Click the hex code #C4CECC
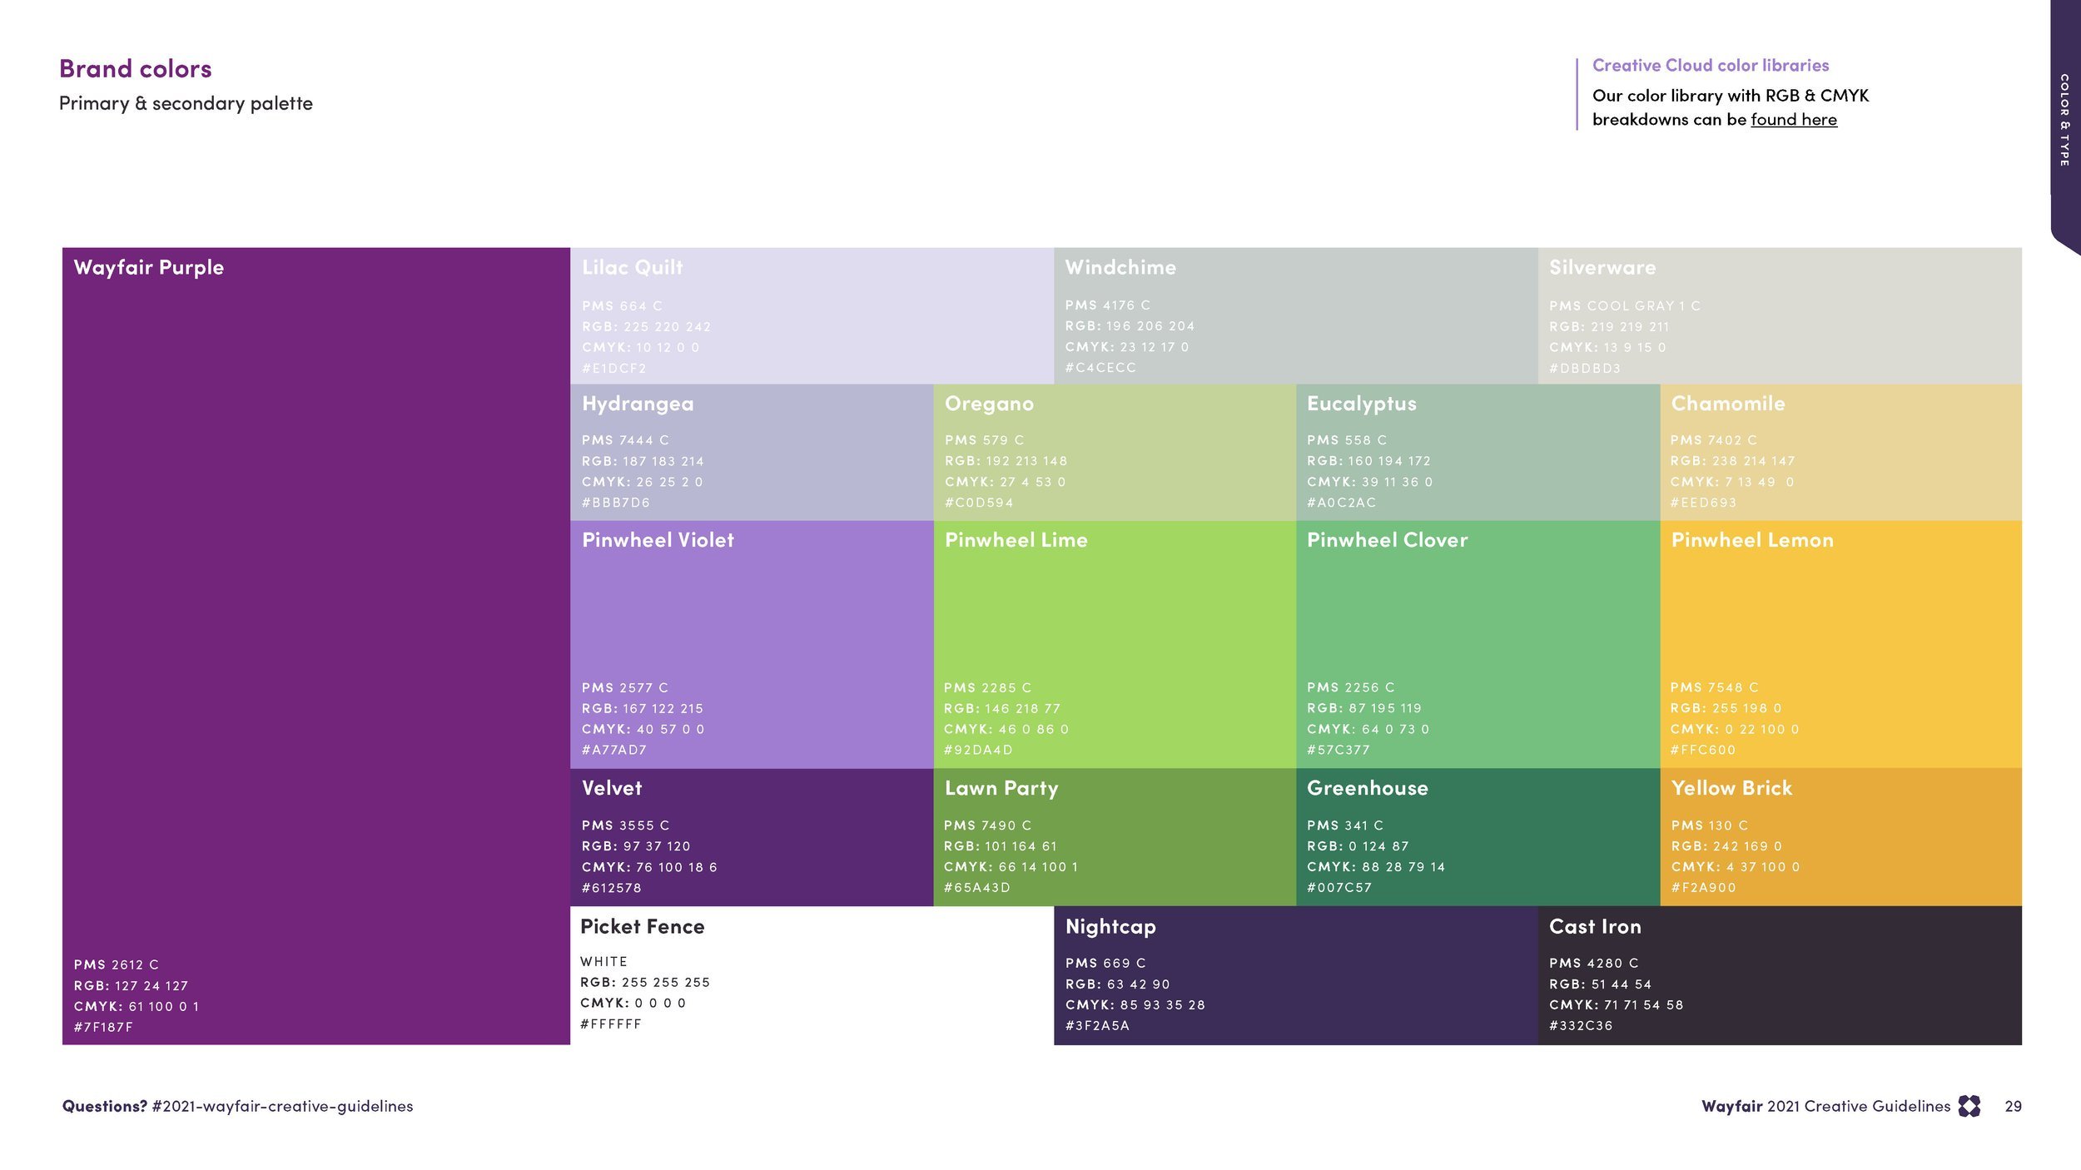The image size is (2081, 1170). point(1100,367)
